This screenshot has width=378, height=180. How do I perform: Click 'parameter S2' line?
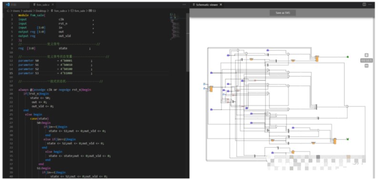[x=55, y=69]
